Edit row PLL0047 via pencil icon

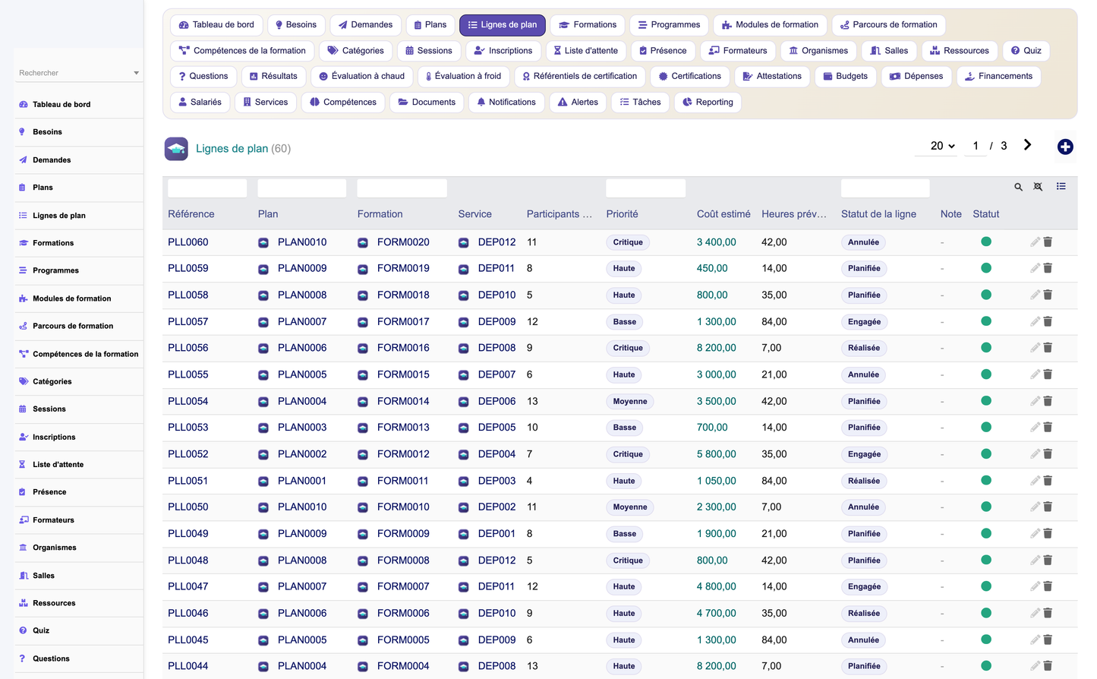[1035, 586]
